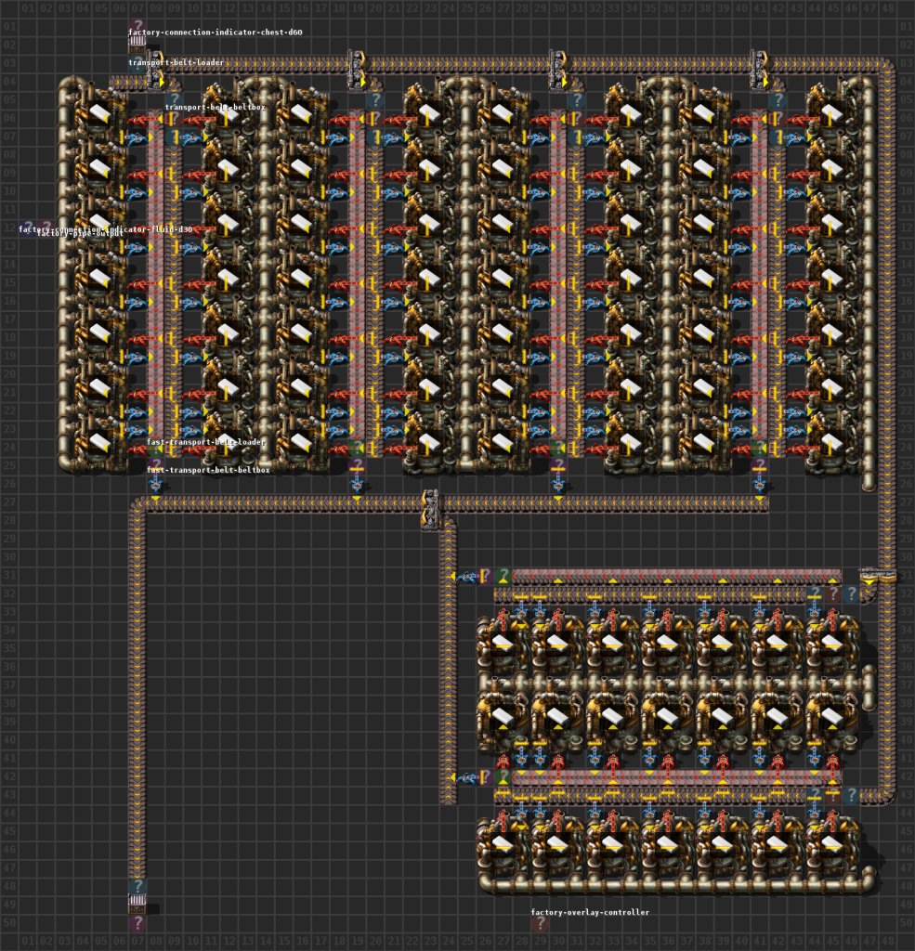Click the purple beltbox icon under the second belt column
Image resolution: width=915 pixels, height=951 pixels.
[357, 466]
